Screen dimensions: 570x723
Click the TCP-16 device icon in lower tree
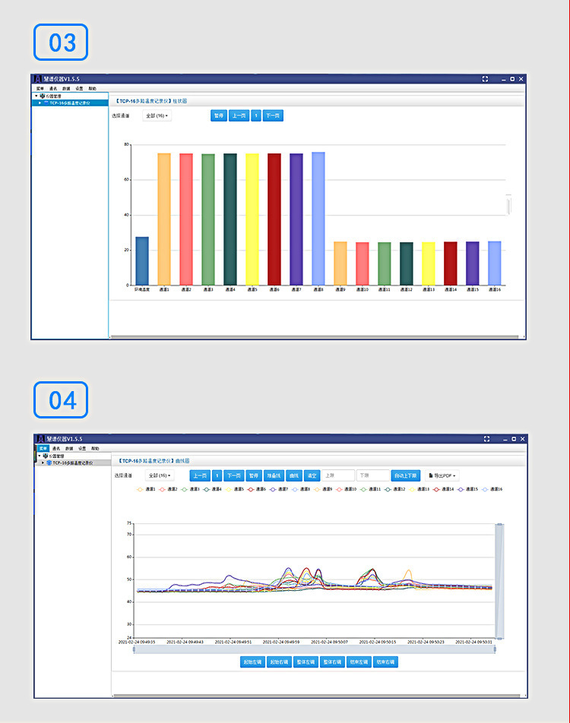coord(49,463)
